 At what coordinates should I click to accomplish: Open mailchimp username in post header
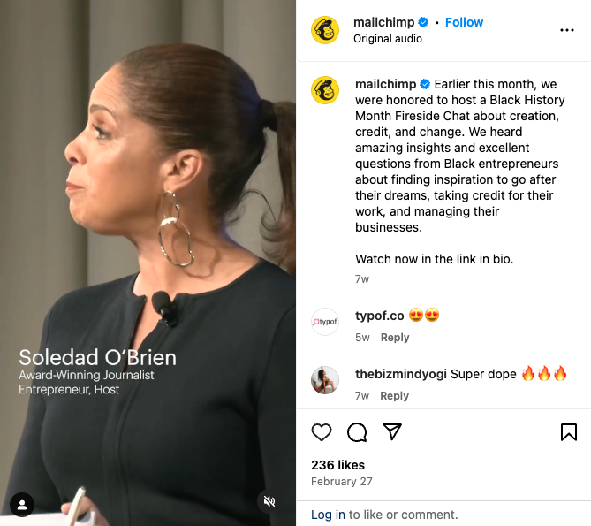[383, 22]
